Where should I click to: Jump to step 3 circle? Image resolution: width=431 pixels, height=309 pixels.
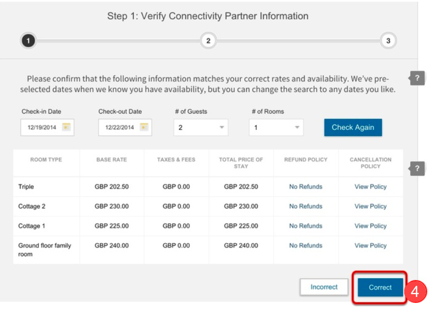coord(388,41)
